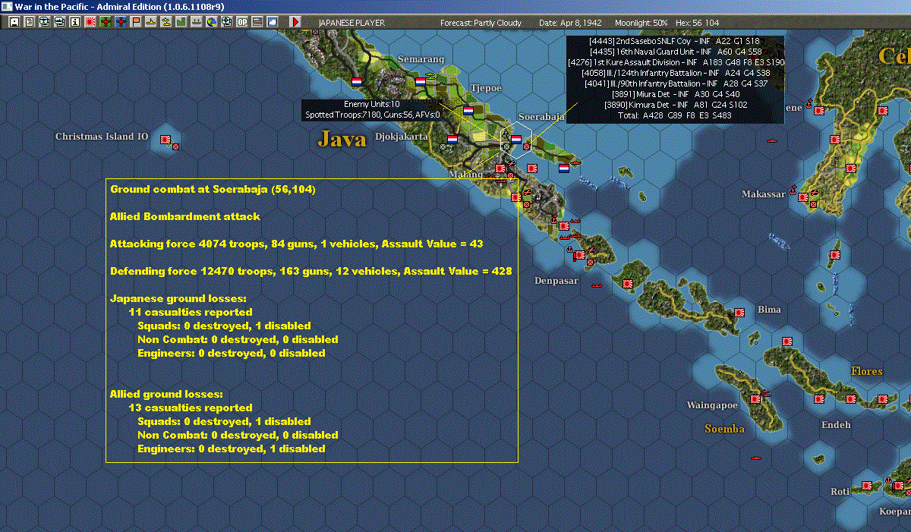Click 'Ground combat at Soerabaja' heading

[213, 189]
